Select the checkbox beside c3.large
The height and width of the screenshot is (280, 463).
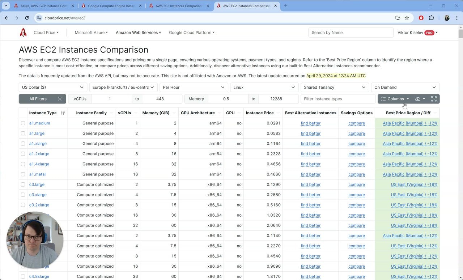[23, 184]
